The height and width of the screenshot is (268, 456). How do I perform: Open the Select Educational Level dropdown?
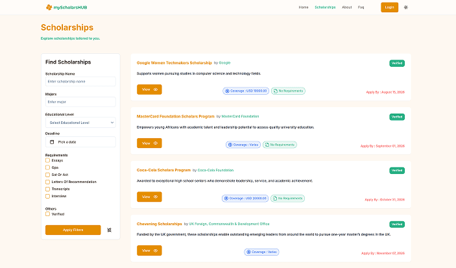point(80,122)
